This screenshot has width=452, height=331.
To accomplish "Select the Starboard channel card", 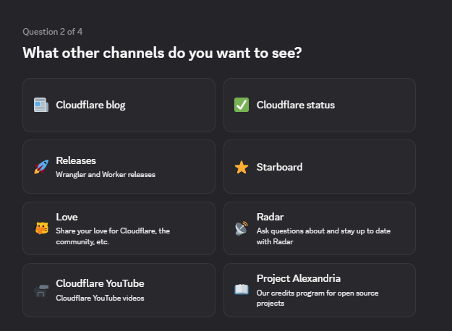I will coord(320,167).
